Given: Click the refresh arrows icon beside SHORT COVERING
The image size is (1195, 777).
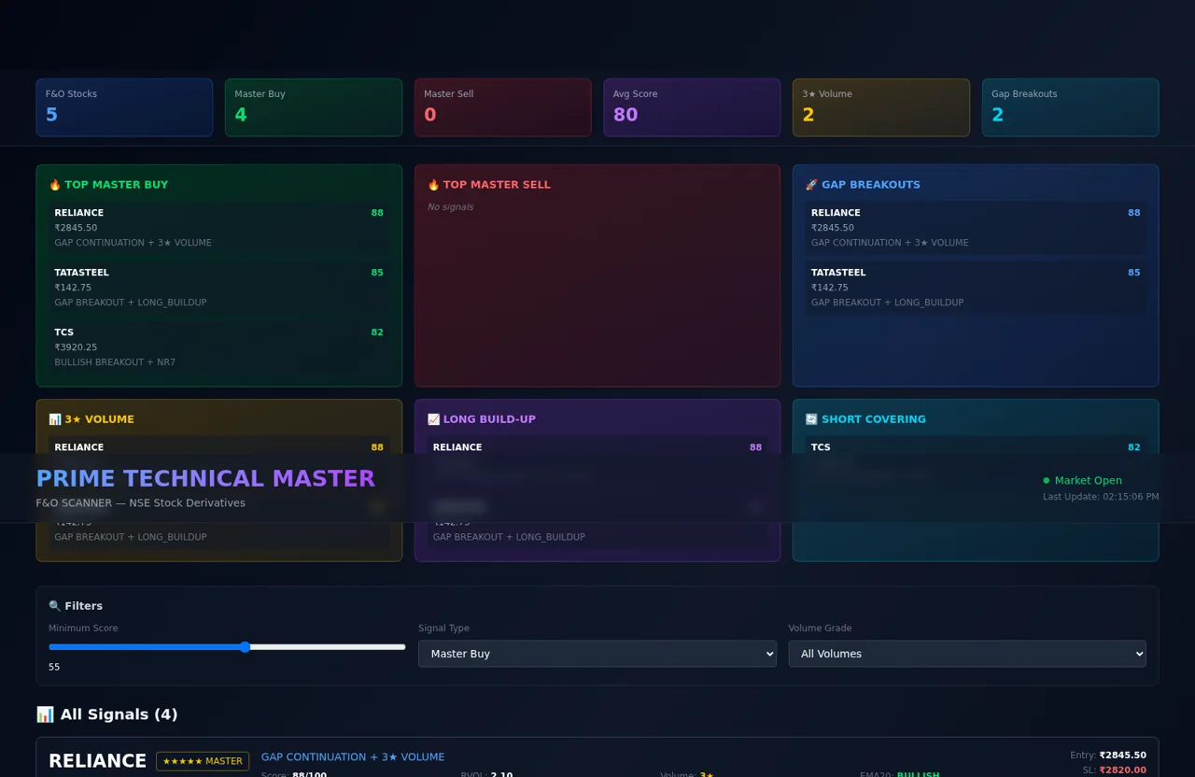Looking at the screenshot, I should [x=811, y=419].
